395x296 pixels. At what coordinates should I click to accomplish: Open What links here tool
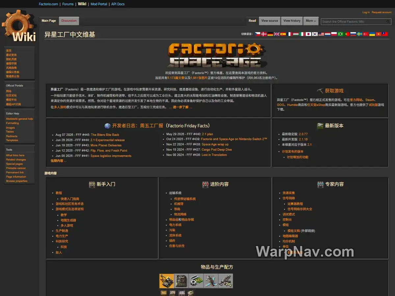pos(15,155)
